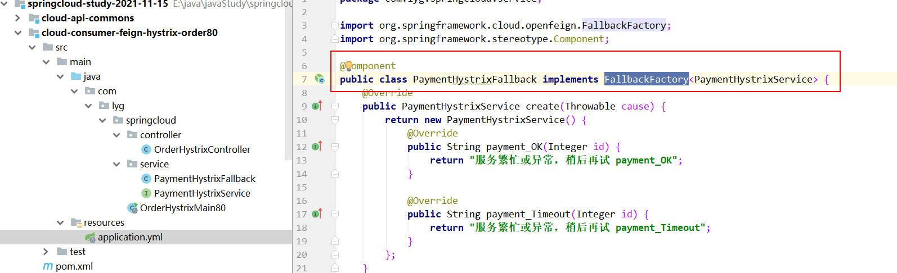Fold the payment_OK method at line 12

[335, 147]
